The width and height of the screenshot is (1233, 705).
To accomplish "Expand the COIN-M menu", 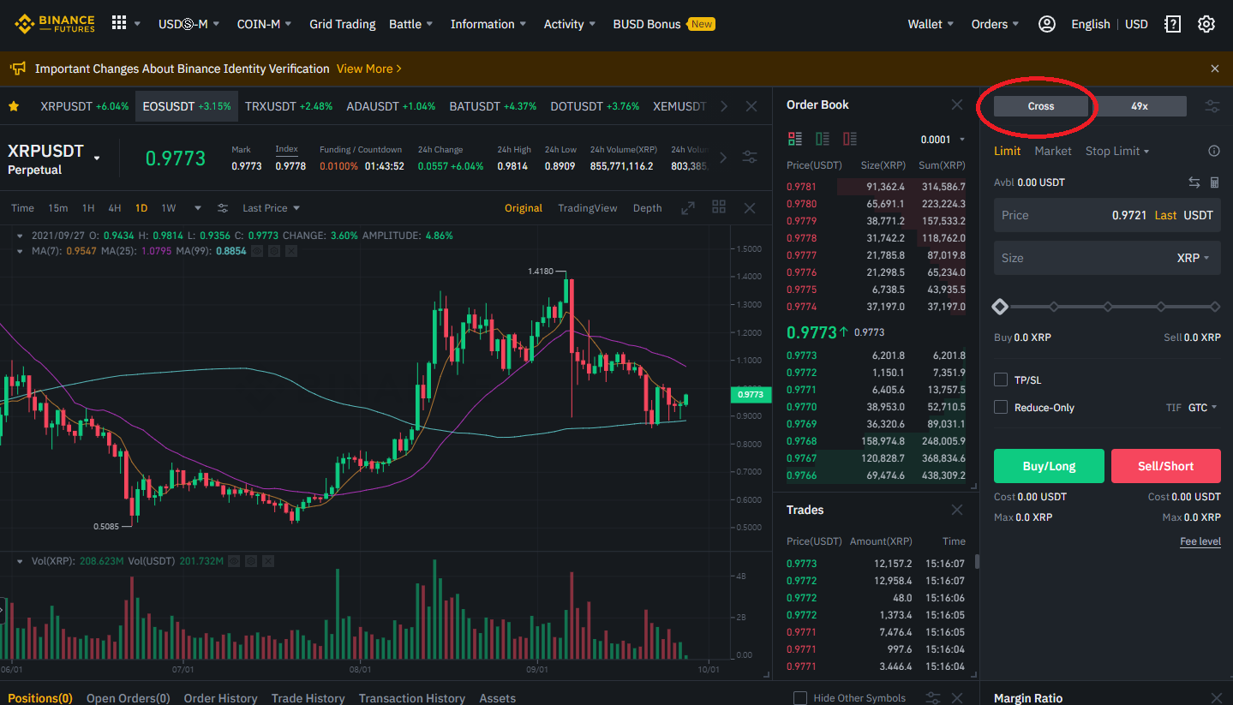I will pos(264,24).
